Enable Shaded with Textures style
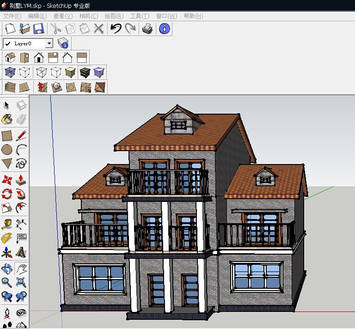The image size is (355, 329). [85, 73]
